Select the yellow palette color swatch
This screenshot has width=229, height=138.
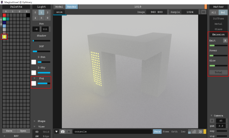pyautogui.click(x=4, y=37)
